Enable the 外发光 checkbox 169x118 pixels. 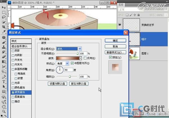13,60
